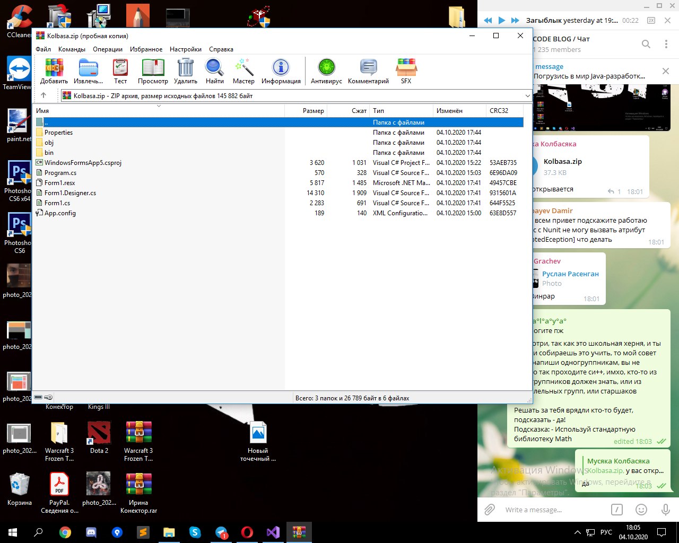Launch the Мастер wizard tool
The width and height of the screenshot is (679, 543).
(243, 71)
